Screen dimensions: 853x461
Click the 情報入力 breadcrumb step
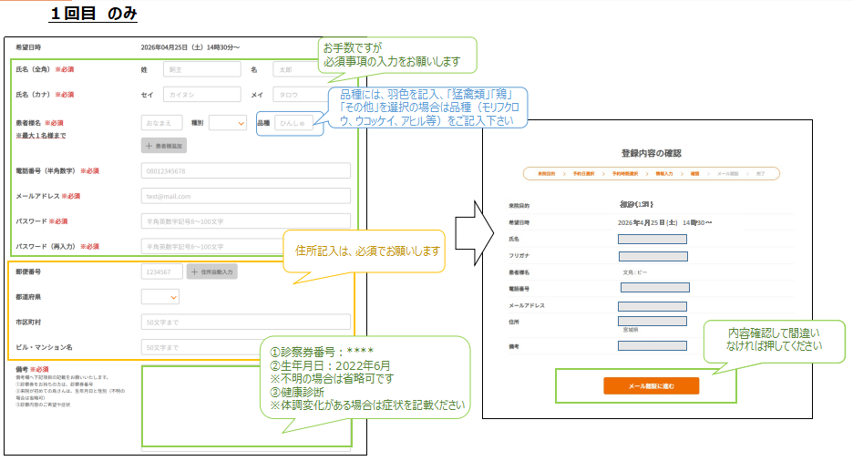pos(663,173)
